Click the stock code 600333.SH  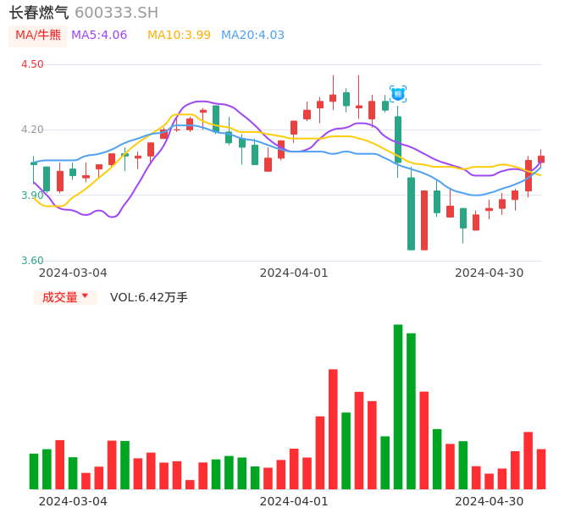click(x=116, y=13)
